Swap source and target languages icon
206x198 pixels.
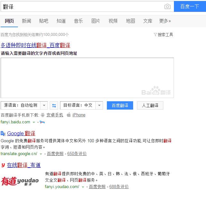click(x=54, y=105)
